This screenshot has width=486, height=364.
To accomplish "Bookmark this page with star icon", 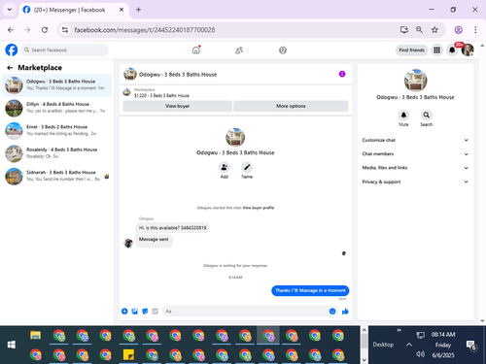I will 434,30.
